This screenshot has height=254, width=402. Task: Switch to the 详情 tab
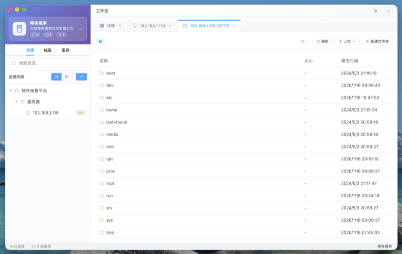coord(111,26)
